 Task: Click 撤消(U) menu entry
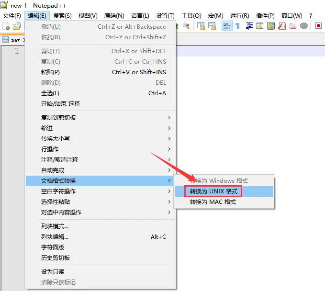coord(101,26)
